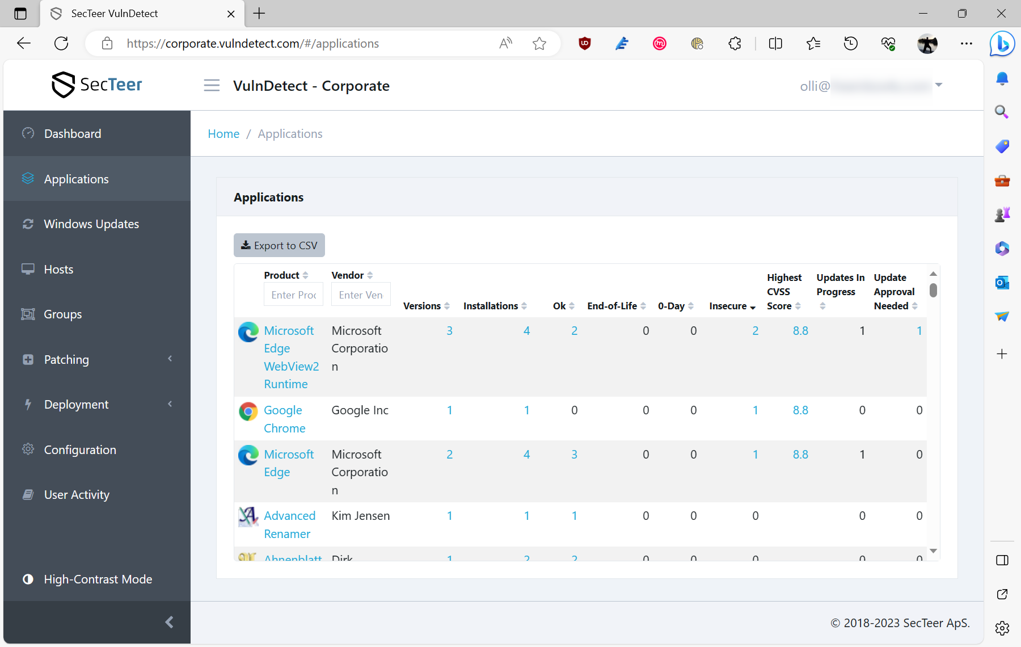
Task: Sort table by Insecure column
Action: [x=732, y=306]
